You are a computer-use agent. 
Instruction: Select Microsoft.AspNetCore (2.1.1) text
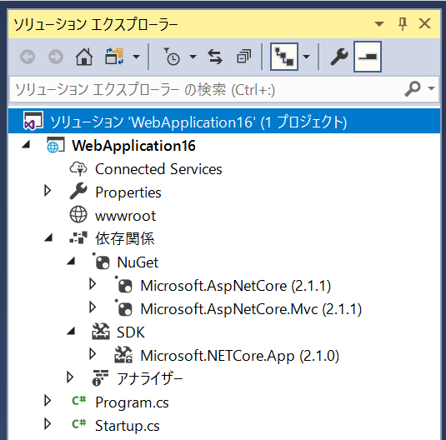point(236,286)
